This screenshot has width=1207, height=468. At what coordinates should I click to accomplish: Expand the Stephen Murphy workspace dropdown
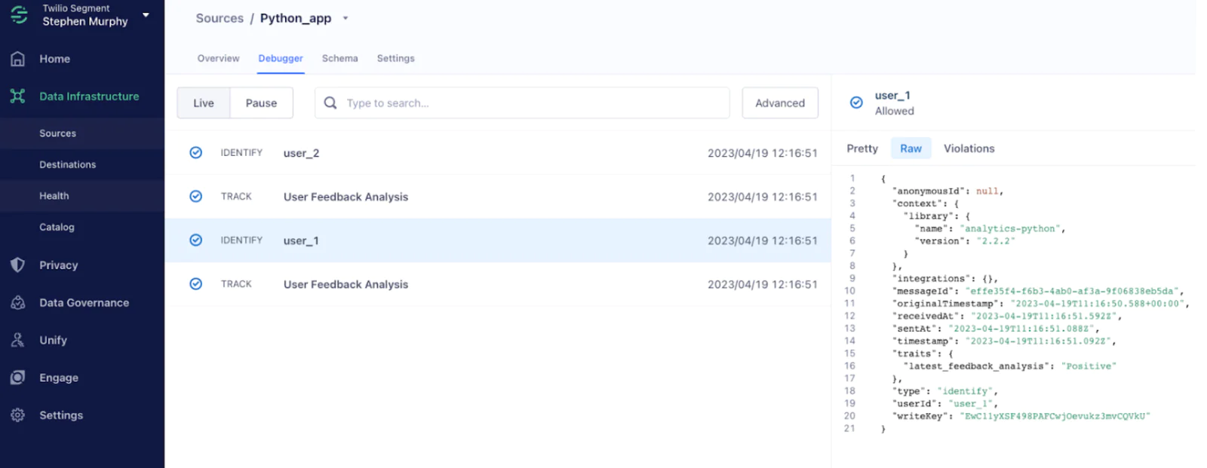point(146,15)
